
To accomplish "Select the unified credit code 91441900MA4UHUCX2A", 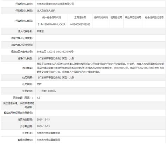I will pyautogui.click(x=51, y=24).
